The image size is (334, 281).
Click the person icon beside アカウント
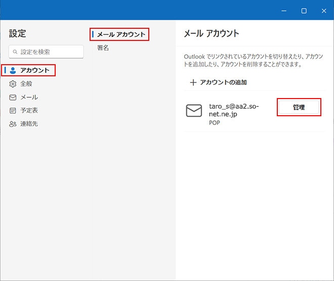pyautogui.click(x=13, y=71)
